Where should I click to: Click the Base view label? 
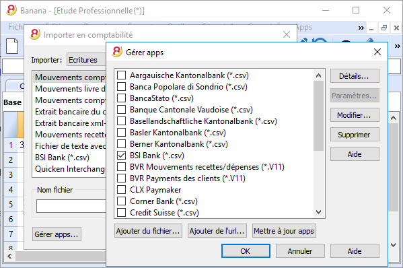12,102
